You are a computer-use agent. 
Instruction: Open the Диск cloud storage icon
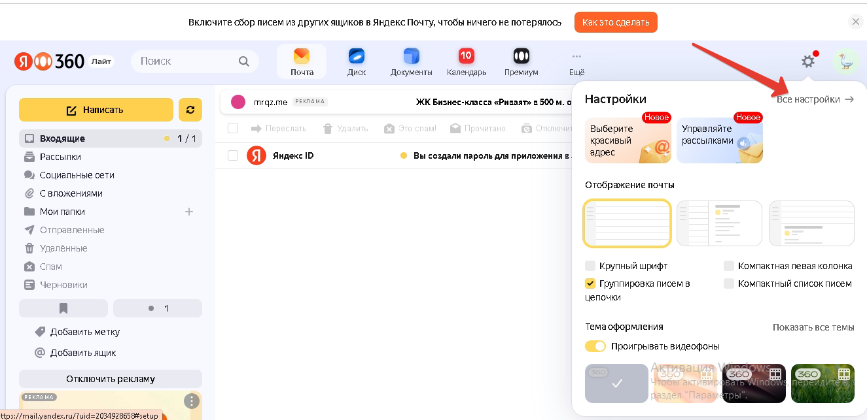(357, 62)
